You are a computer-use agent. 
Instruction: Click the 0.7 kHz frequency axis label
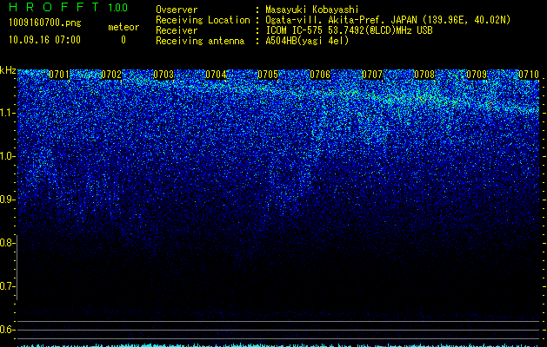(x=7, y=286)
